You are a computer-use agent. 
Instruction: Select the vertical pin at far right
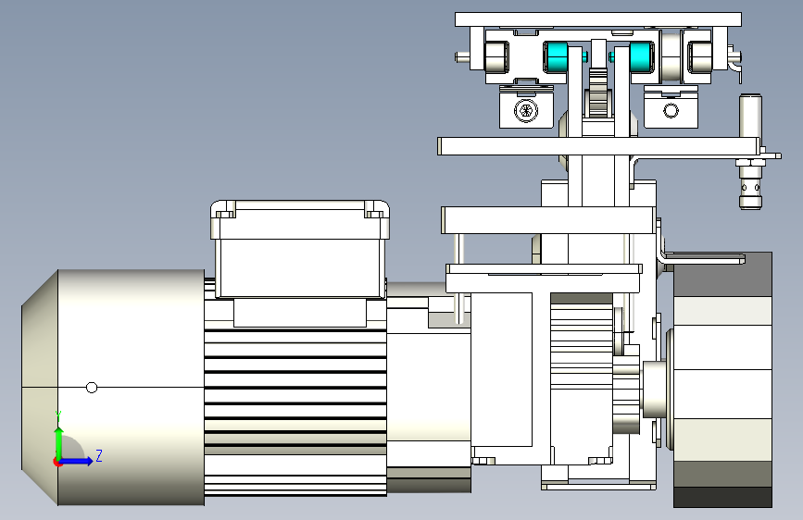750,151
